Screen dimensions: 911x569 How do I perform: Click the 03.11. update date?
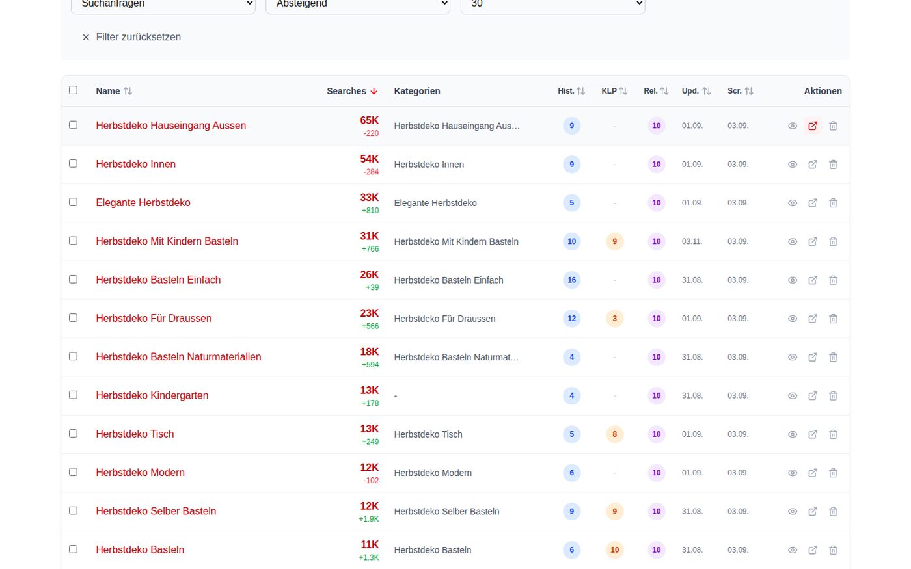[692, 241]
